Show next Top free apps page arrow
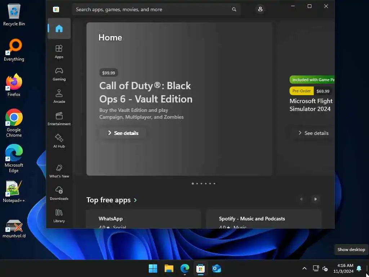This screenshot has height=277, width=369. click(316, 199)
